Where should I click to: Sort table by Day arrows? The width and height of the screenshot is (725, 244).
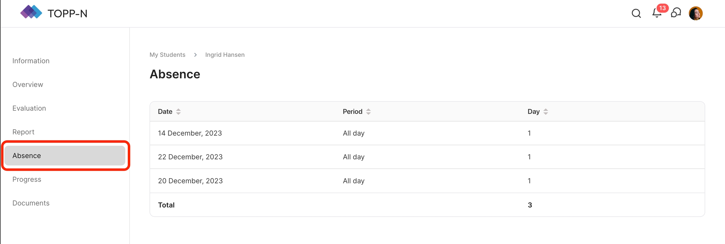546,111
